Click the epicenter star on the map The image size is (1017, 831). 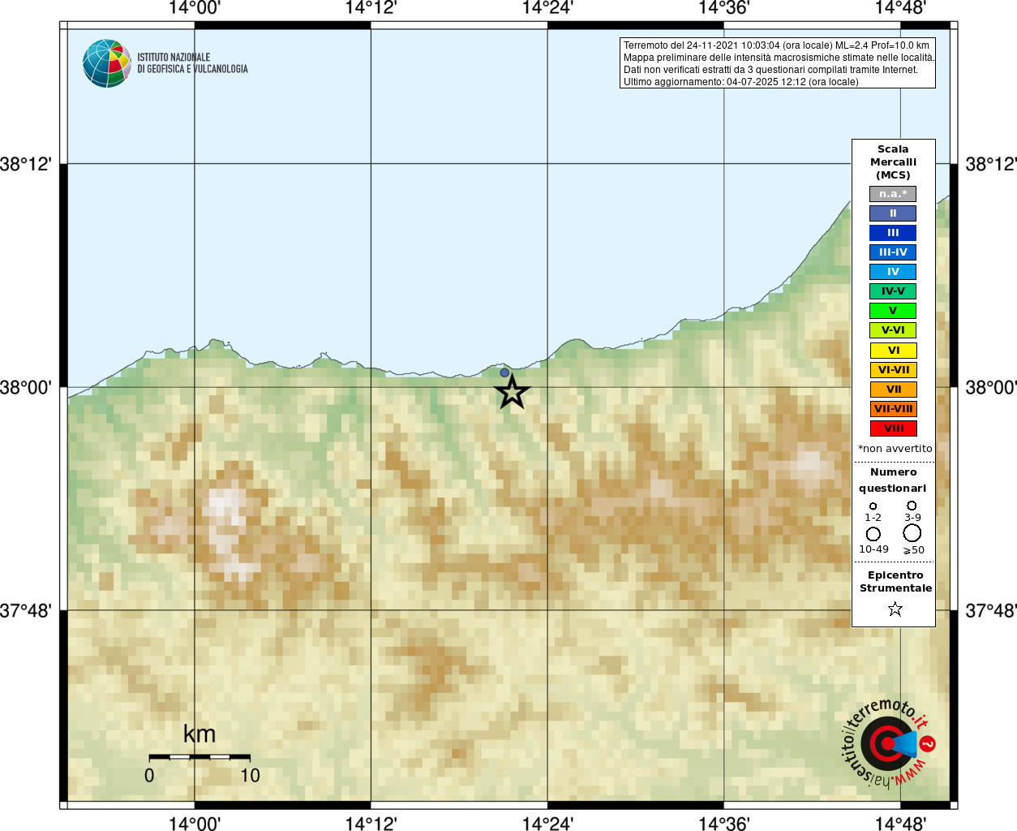click(512, 392)
